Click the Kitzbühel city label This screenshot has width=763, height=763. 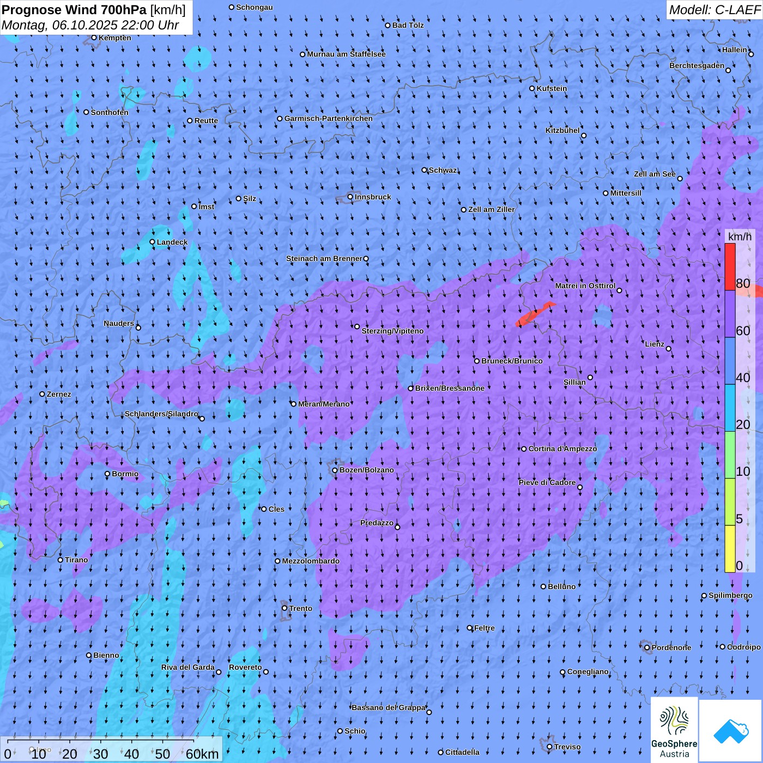[x=562, y=130]
